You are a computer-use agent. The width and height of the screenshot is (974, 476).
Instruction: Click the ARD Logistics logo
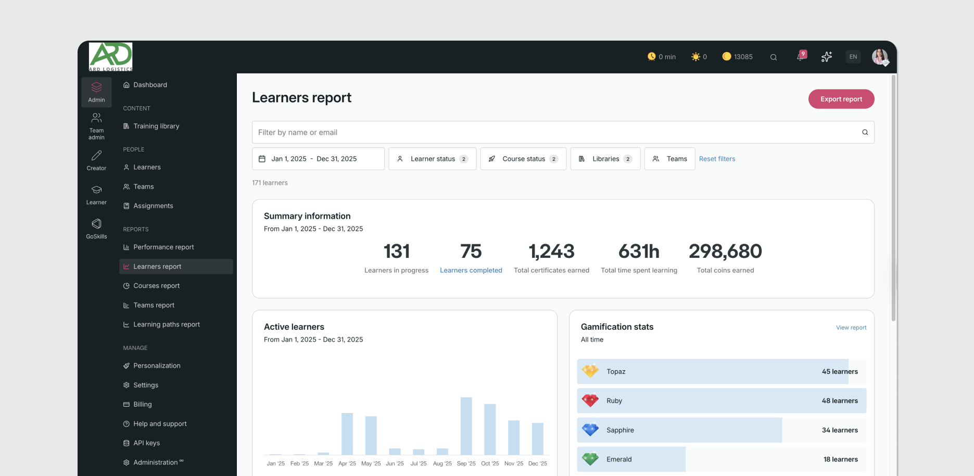(110, 57)
